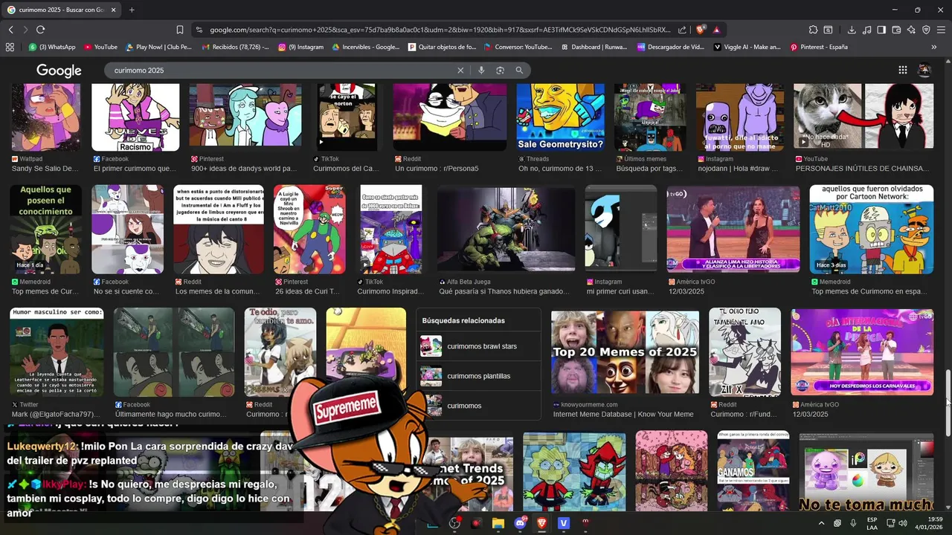Open the volume speaker tray icon
The width and height of the screenshot is (952, 535).
(902, 523)
